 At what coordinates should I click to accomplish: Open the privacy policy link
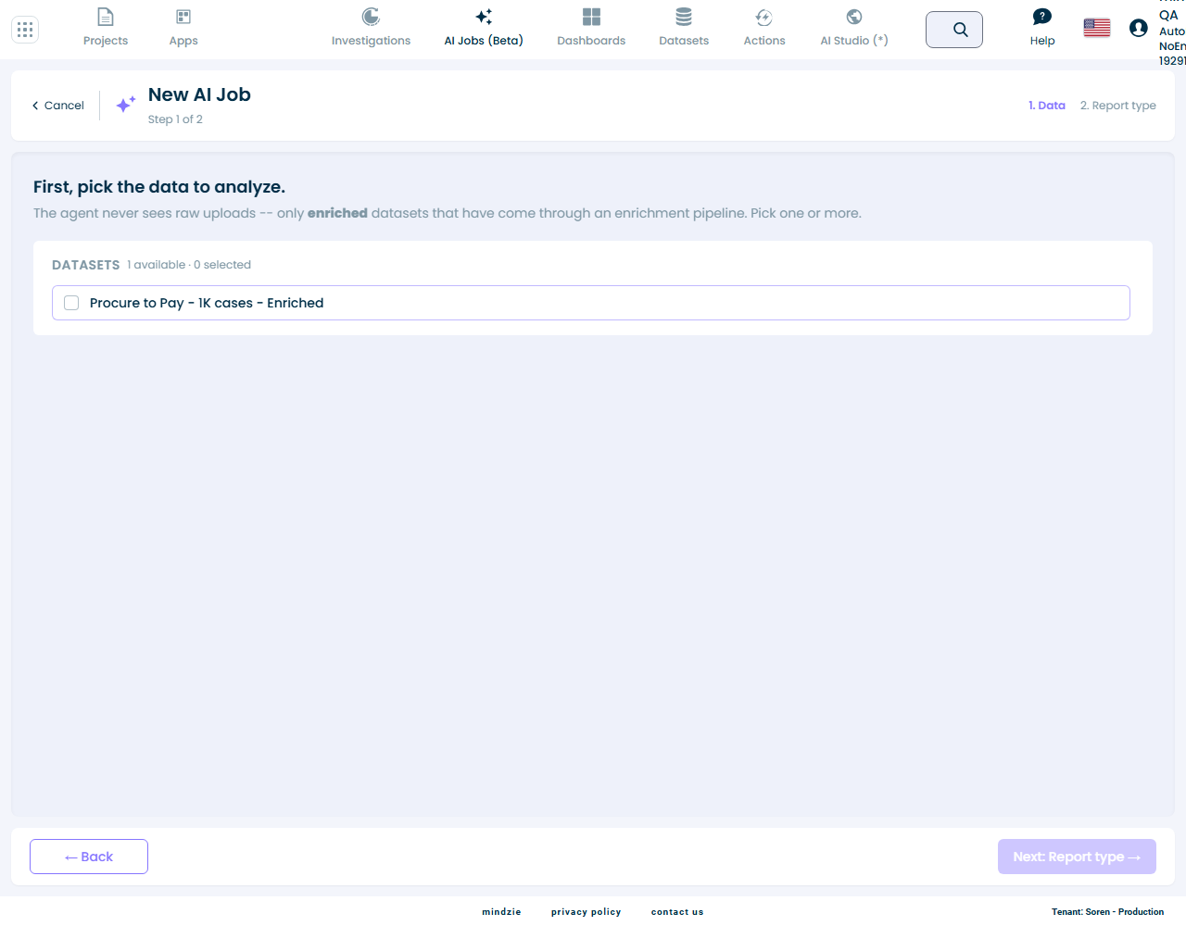click(x=587, y=912)
